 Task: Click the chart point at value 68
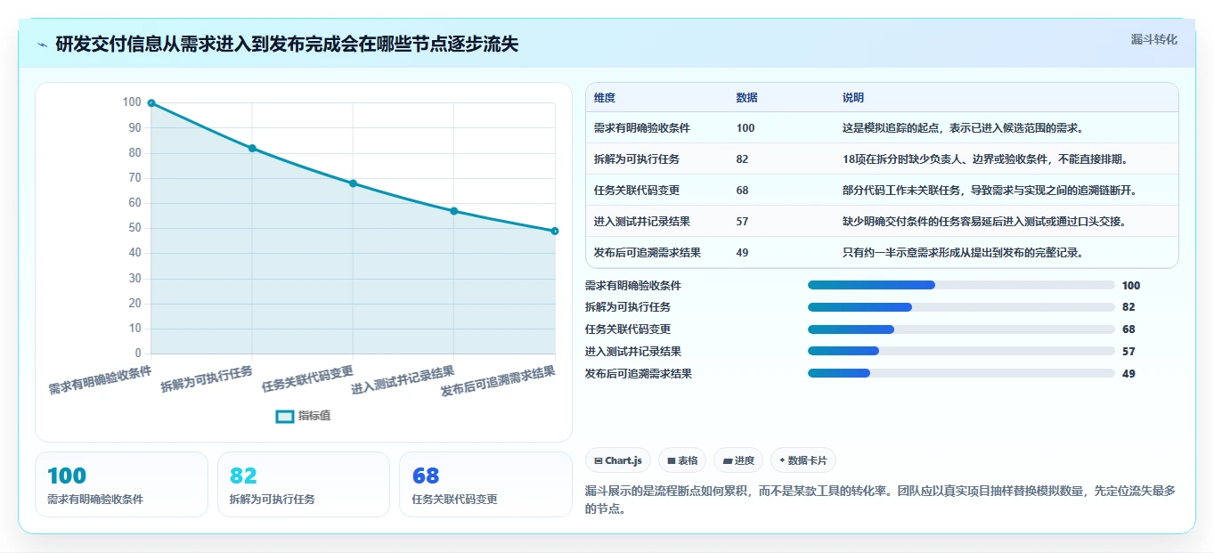[353, 183]
